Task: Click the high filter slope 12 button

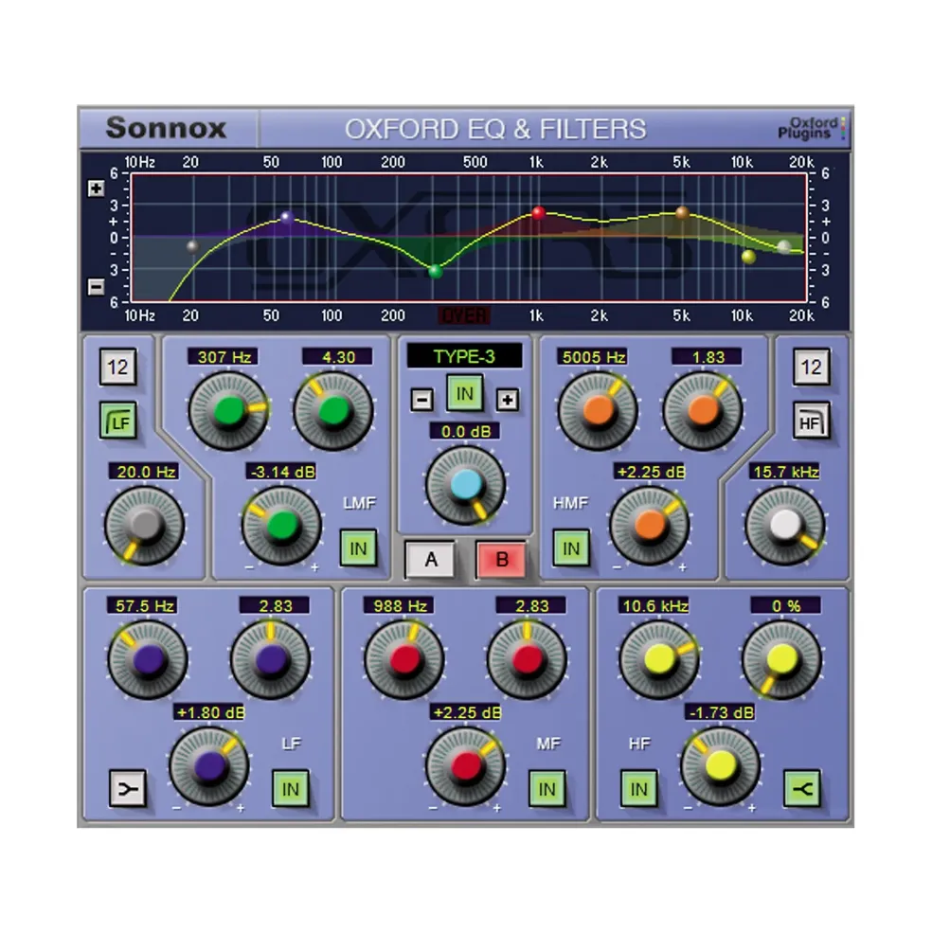Action: pyautogui.click(x=811, y=368)
